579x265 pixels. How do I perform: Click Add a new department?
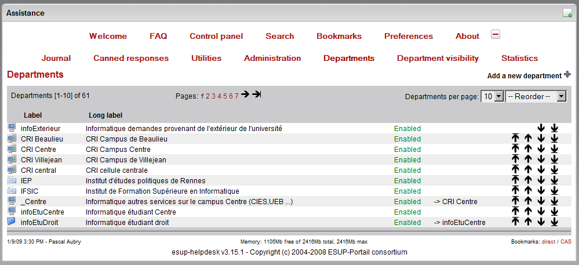(x=525, y=75)
